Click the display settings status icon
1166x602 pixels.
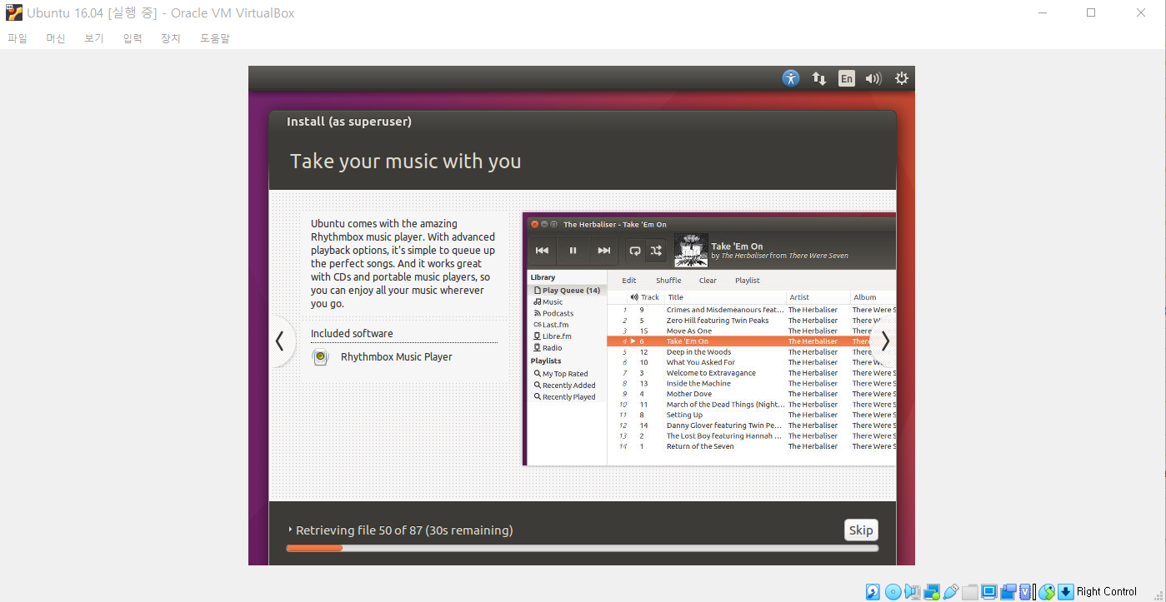tap(989, 592)
